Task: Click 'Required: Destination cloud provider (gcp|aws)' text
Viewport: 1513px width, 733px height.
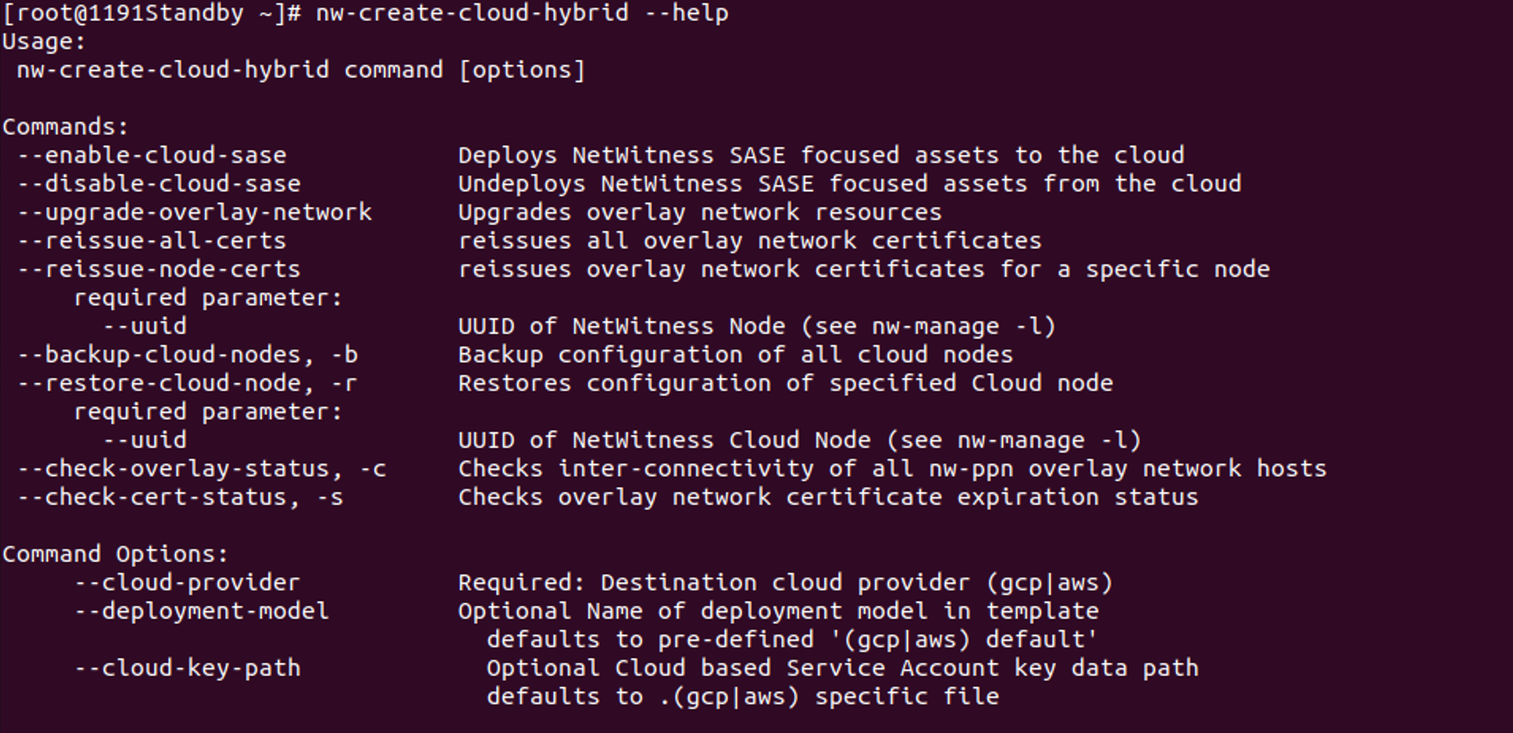Action: click(x=785, y=583)
